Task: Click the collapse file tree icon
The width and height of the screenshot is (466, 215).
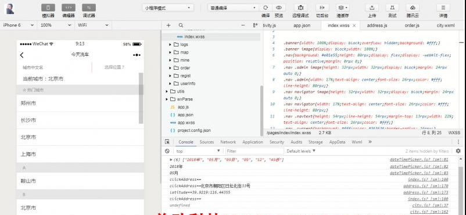Action: 255,26
